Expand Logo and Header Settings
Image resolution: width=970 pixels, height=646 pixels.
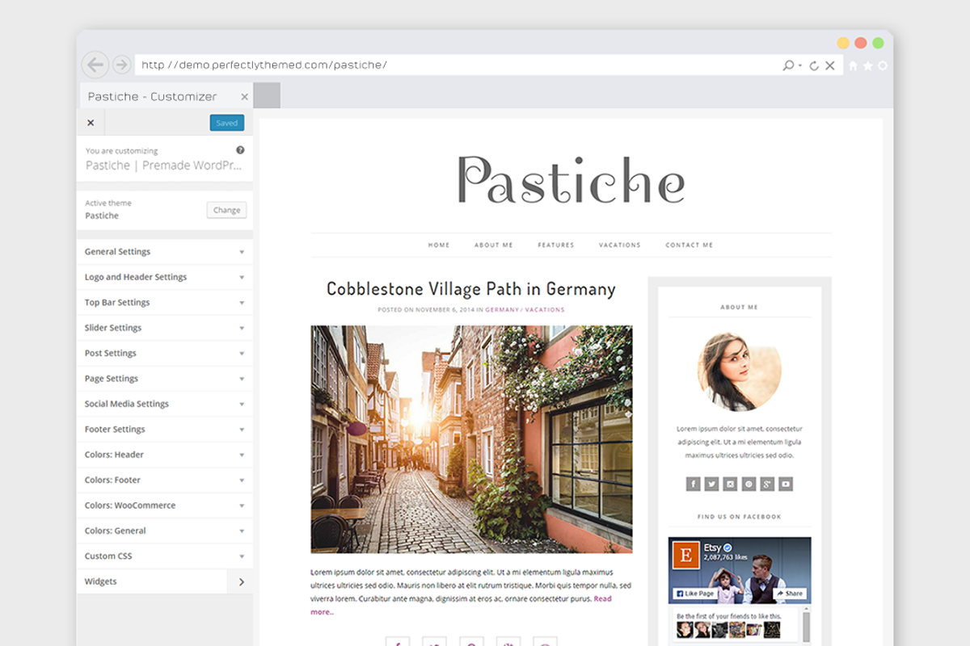point(165,277)
